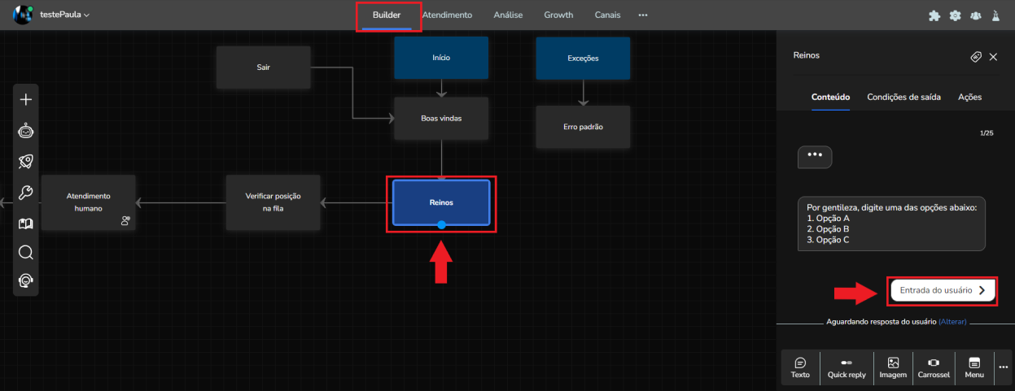Open the wrench tools icon
This screenshot has width=1015, height=391.
(26, 192)
